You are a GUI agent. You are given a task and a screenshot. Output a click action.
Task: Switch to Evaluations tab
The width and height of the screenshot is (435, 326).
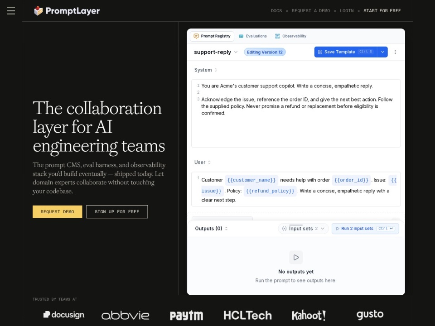[253, 36]
